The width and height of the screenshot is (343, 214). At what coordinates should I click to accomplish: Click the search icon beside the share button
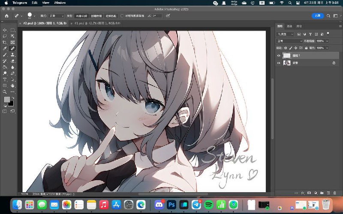(x=328, y=16)
